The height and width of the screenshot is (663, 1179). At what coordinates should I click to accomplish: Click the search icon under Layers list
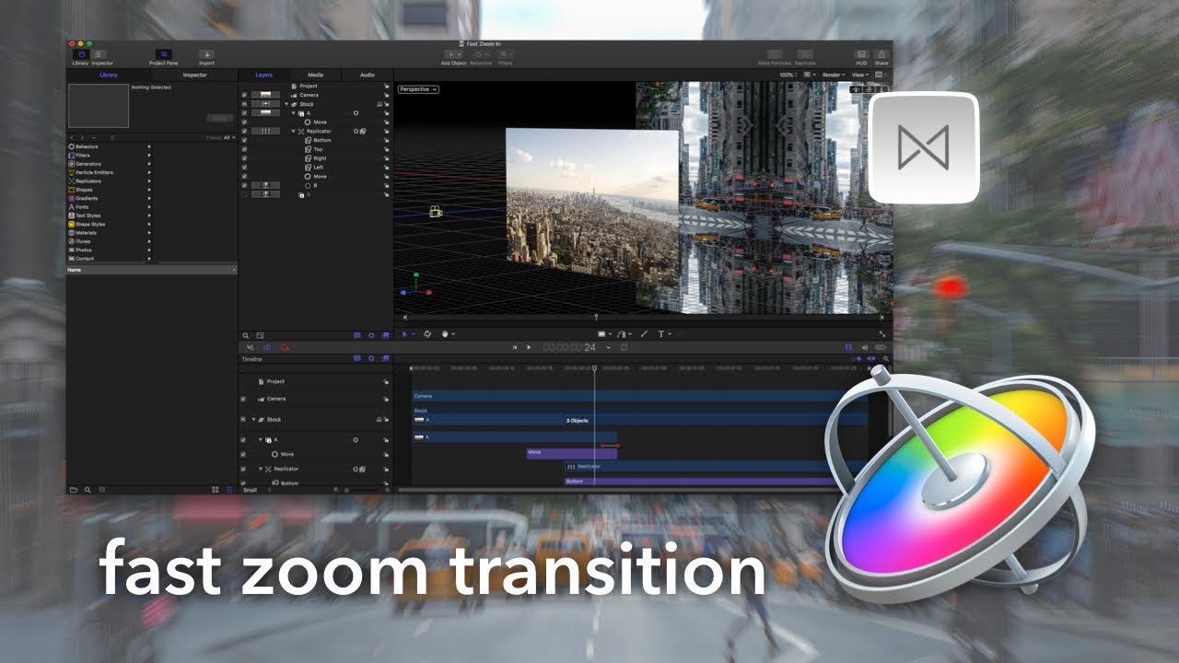pos(246,335)
